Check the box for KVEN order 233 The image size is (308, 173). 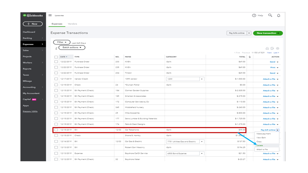(x=56, y=62)
